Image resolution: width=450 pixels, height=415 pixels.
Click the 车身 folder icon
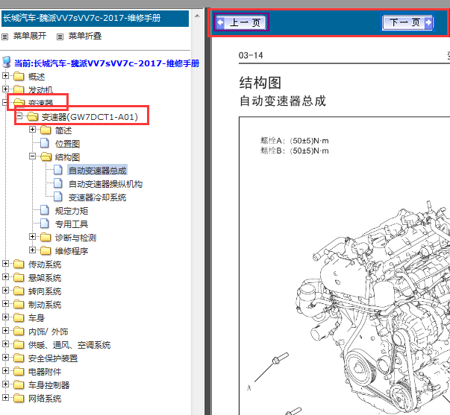pos(19,317)
